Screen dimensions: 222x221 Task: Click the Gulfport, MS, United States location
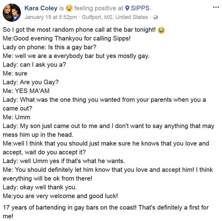pos(114,17)
